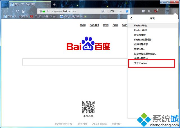The height and width of the screenshot is (128, 180).
Task: Click the forward navigation arrow
Action: 11,11
